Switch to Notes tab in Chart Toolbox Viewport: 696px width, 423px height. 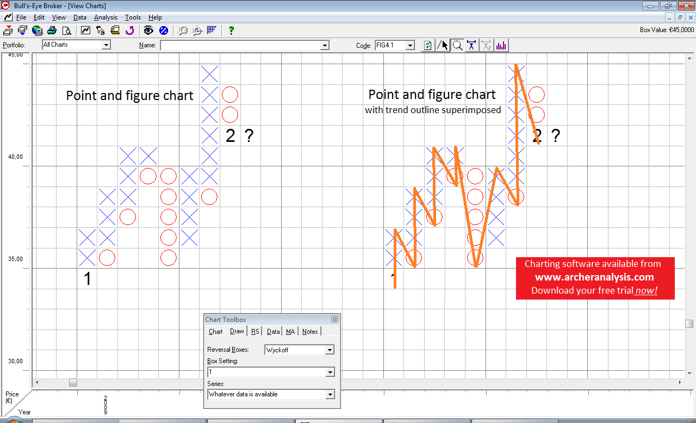tap(310, 332)
